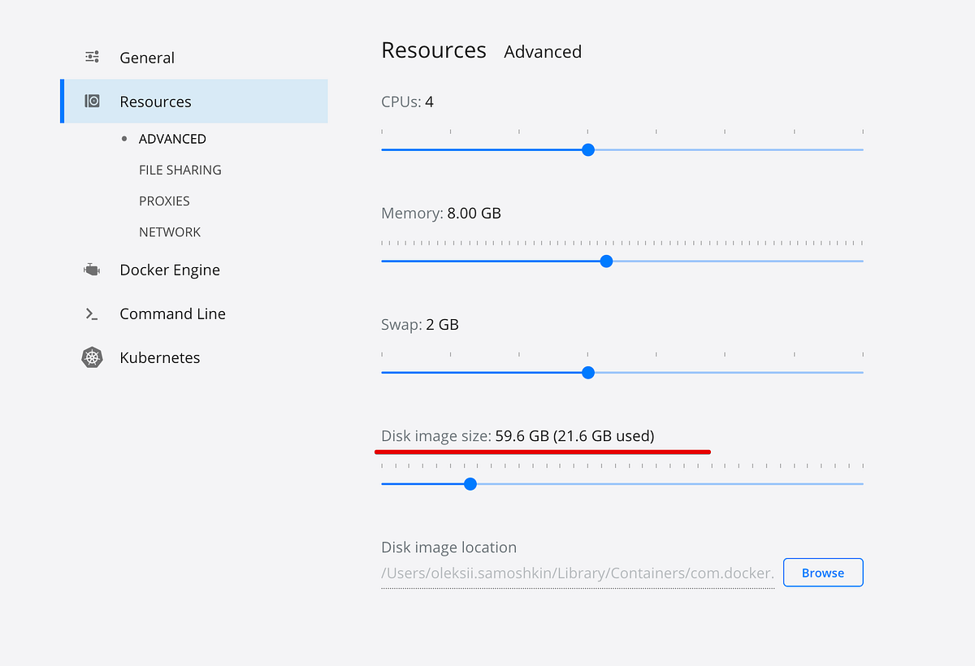Open the FILE SHARING settings
Viewport: 975px width, 666px height.
point(180,169)
